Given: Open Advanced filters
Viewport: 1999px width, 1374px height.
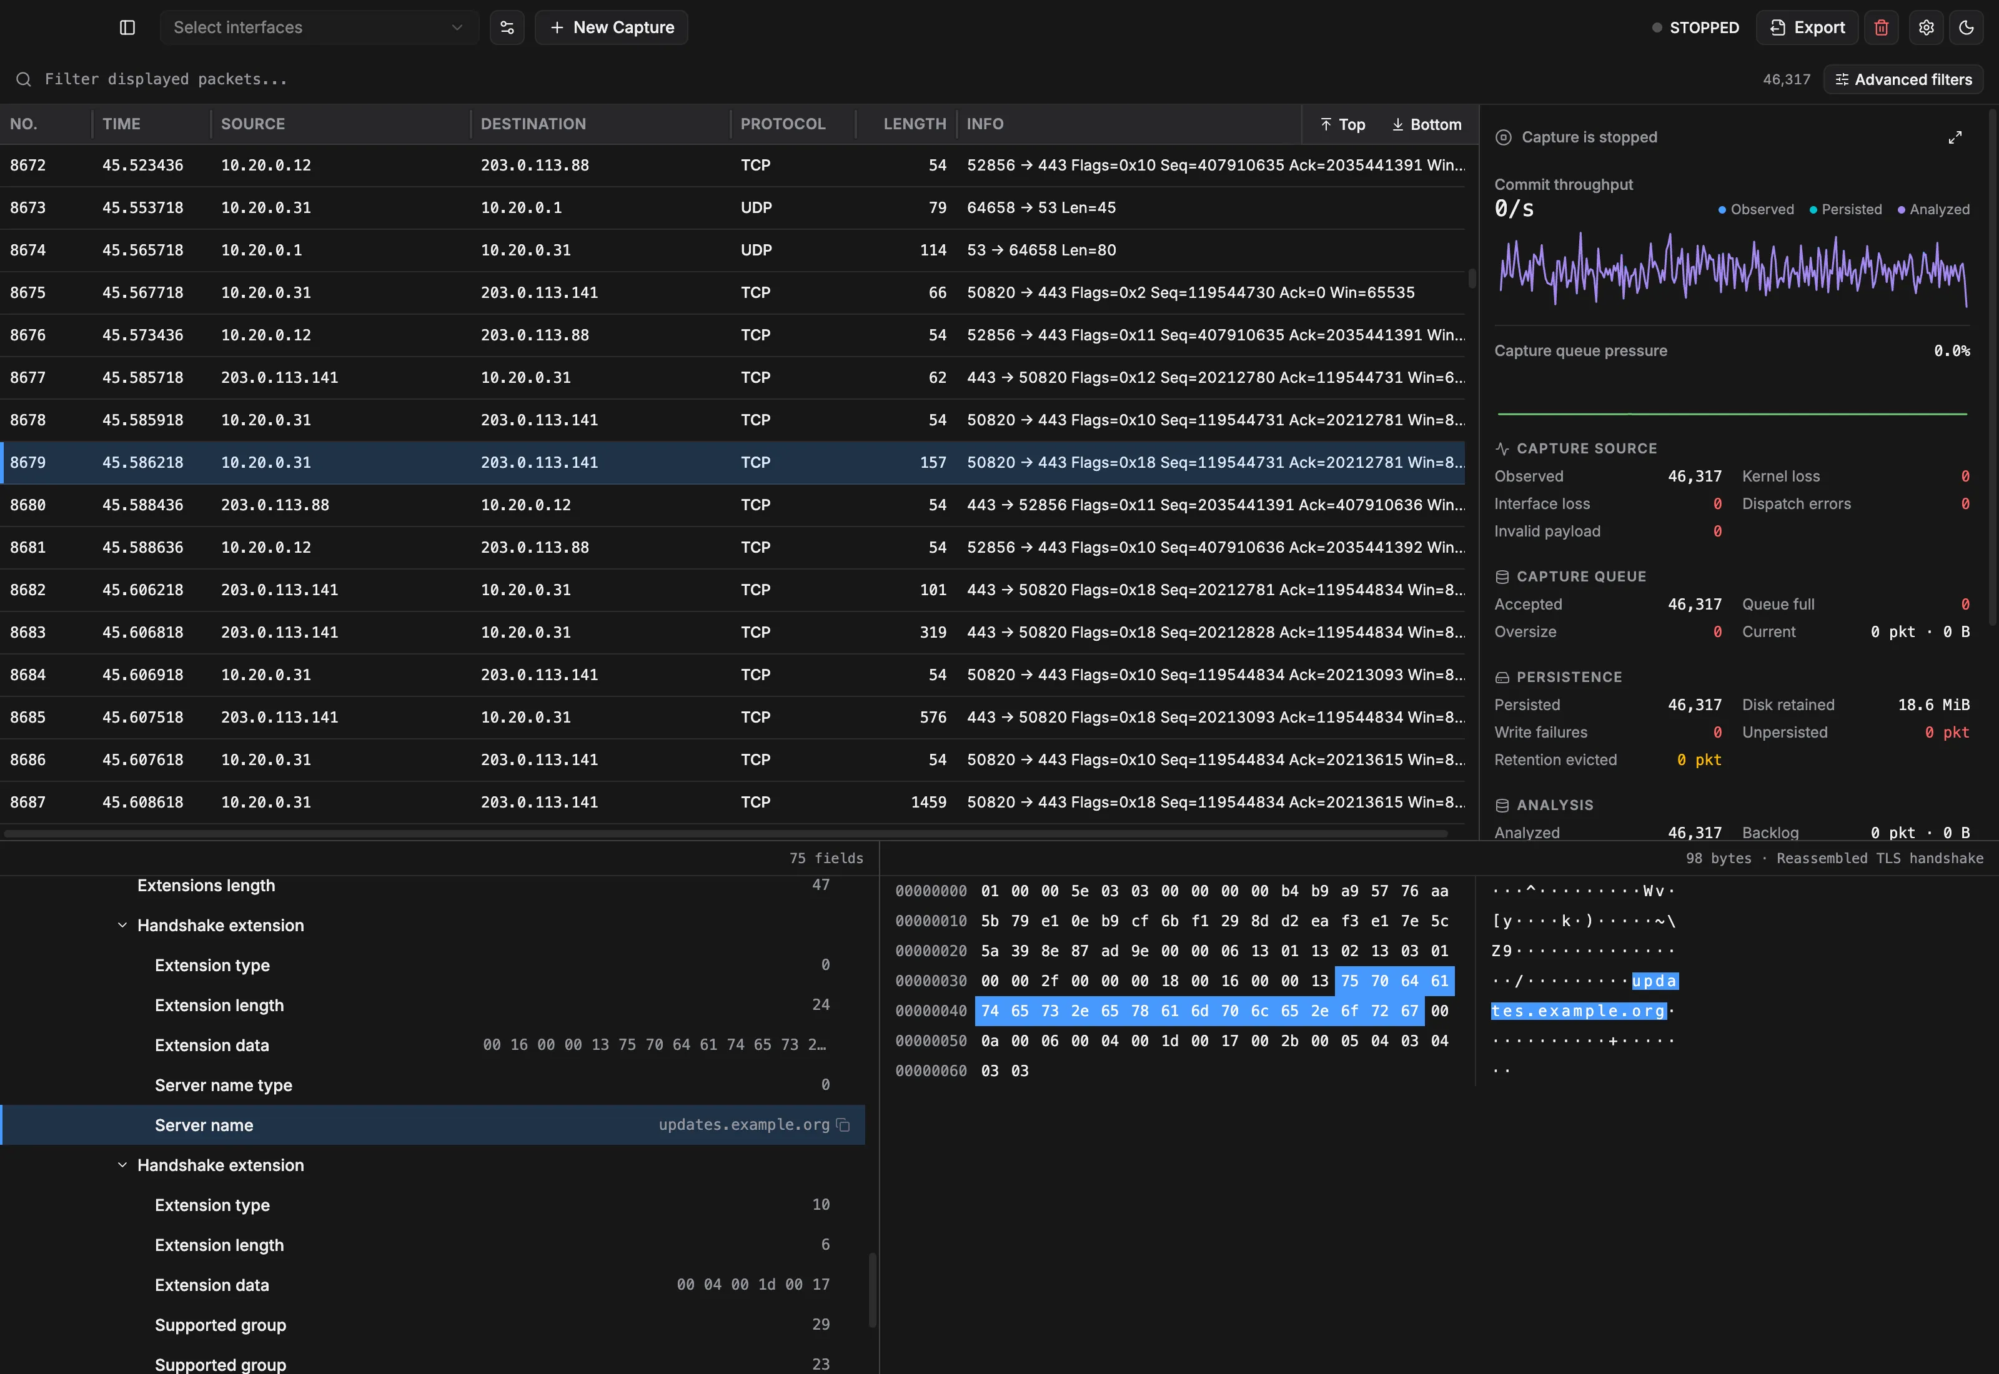Looking at the screenshot, I should 1903,79.
